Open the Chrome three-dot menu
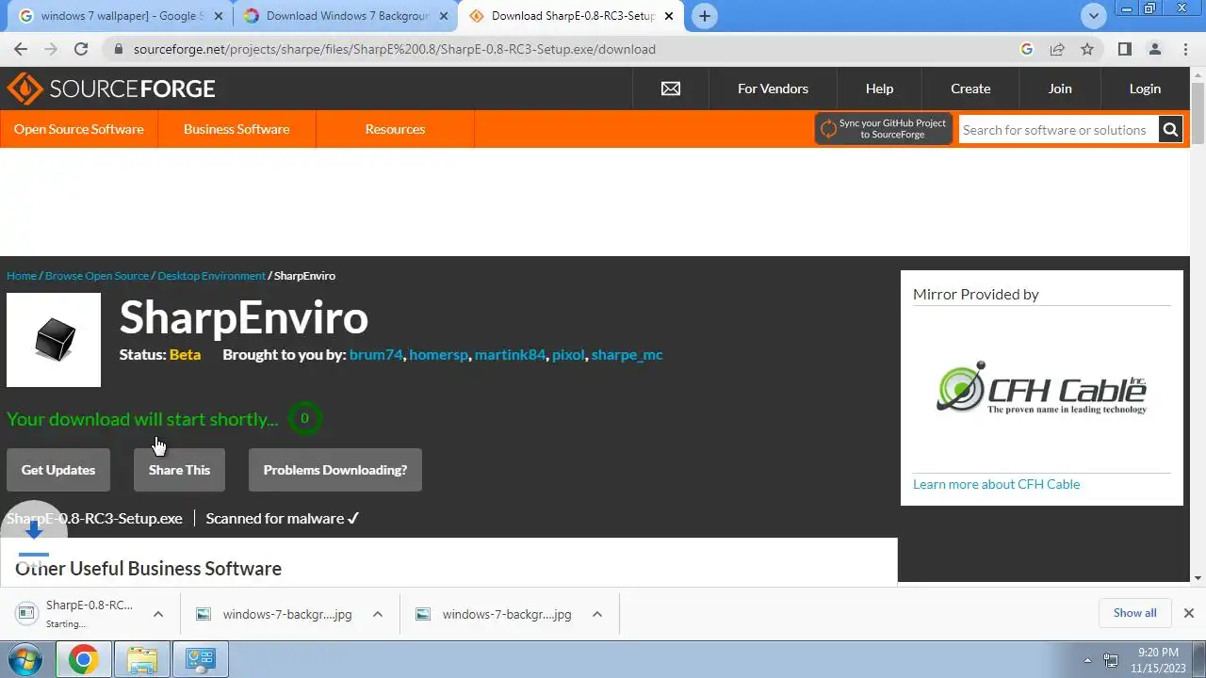The width and height of the screenshot is (1206, 678). [1185, 49]
